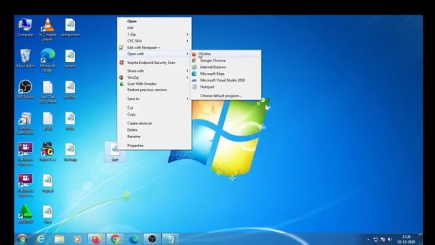Open Microsoft Edge from the taskbar
The height and width of the screenshot is (245, 435).
[134, 239]
